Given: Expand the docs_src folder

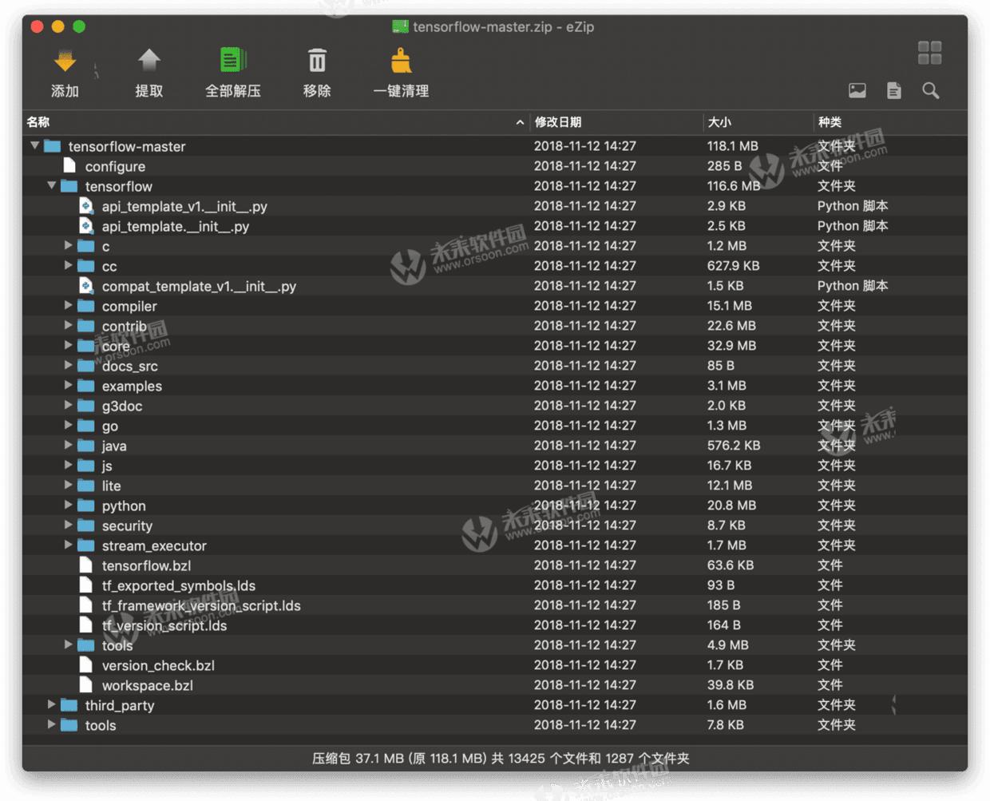Looking at the screenshot, I should tap(69, 365).
